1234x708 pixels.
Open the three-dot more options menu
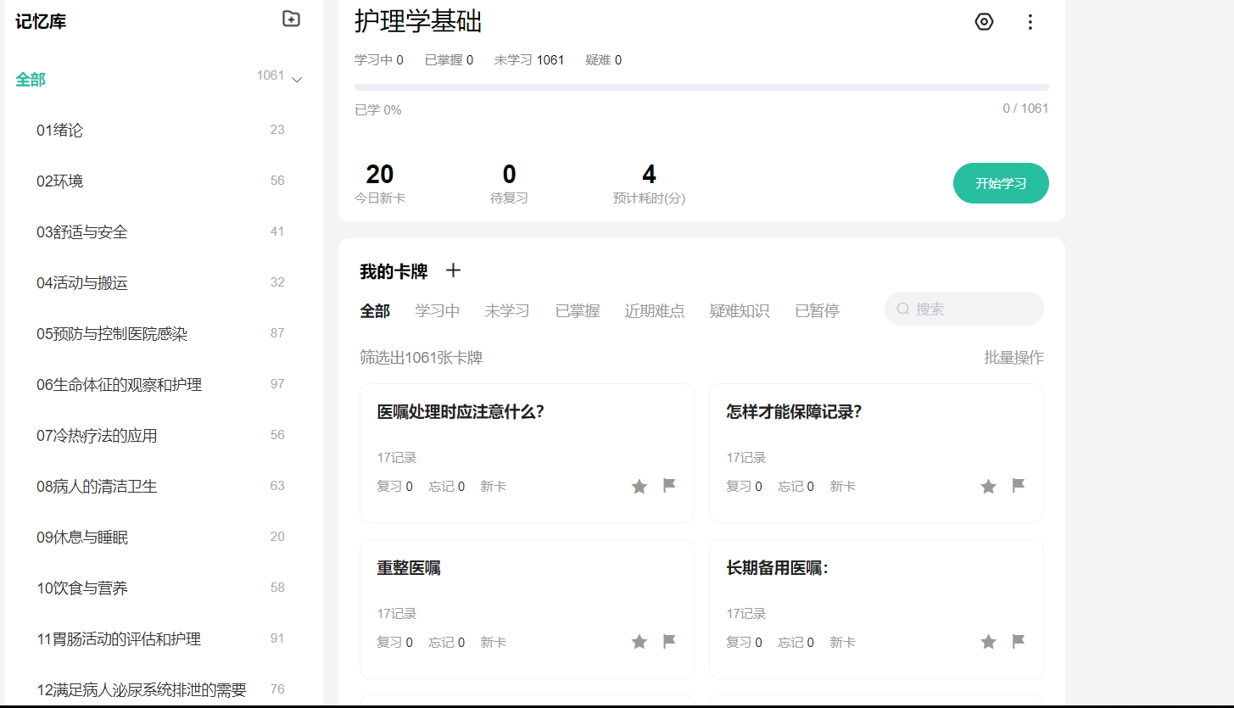1030,22
